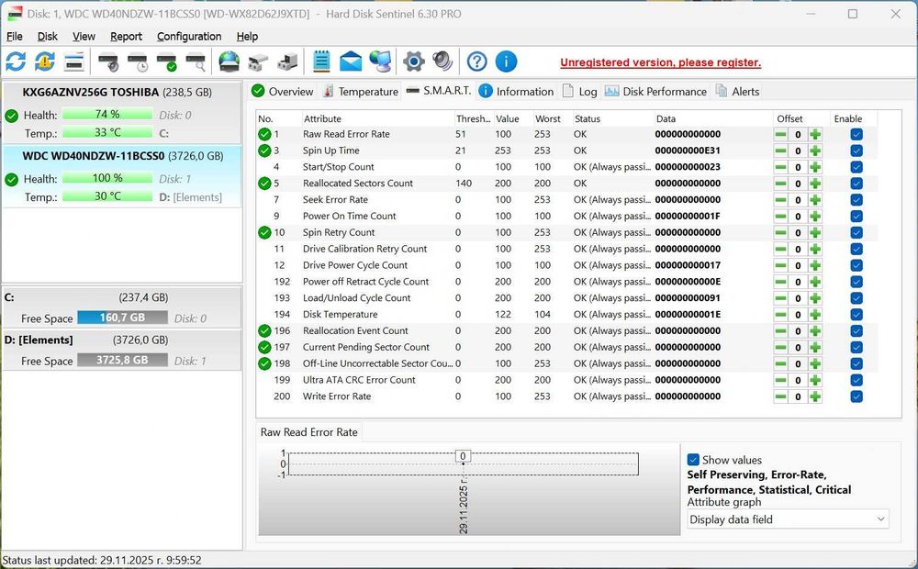This screenshot has width=918, height=569.
Task: Select the WDC WD40NDZW-11BCSS0 disk entry
Action: point(122,176)
